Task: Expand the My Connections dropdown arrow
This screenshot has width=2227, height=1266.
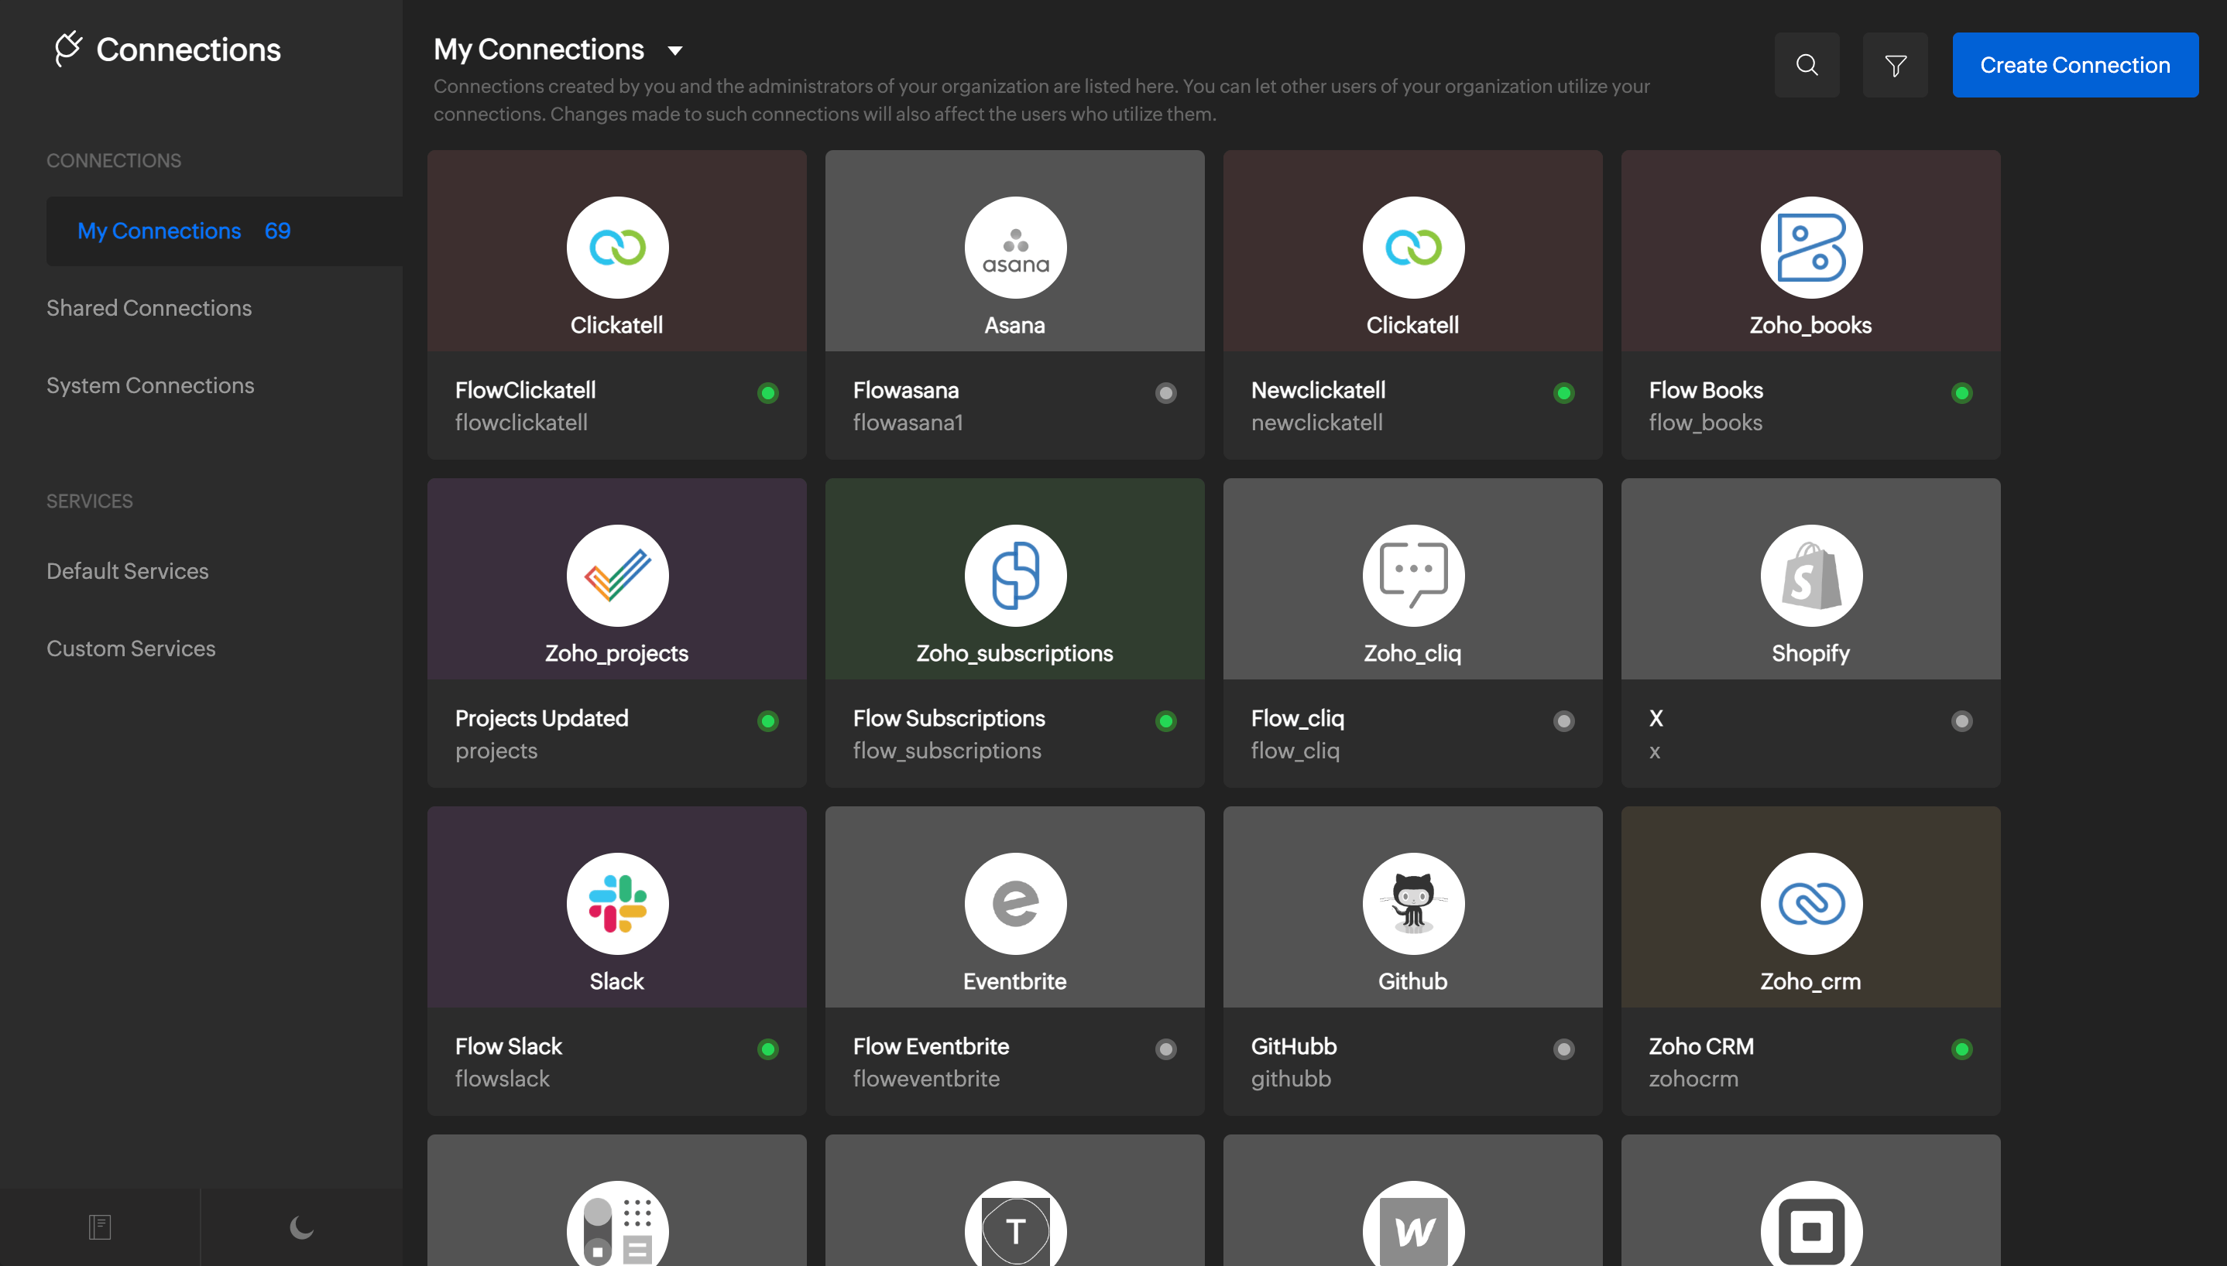Action: point(675,50)
